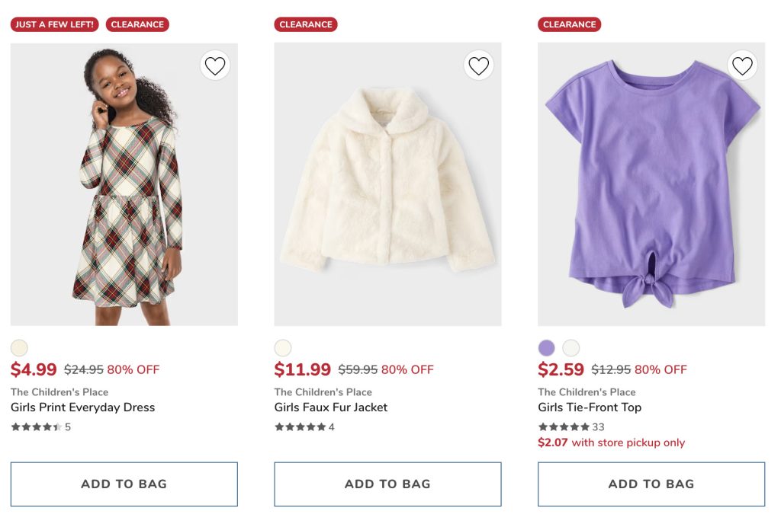Open star reviews for Faux Fur Jacket
Image resolution: width=781 pixels, height=524 pixels.
(300, 427)
